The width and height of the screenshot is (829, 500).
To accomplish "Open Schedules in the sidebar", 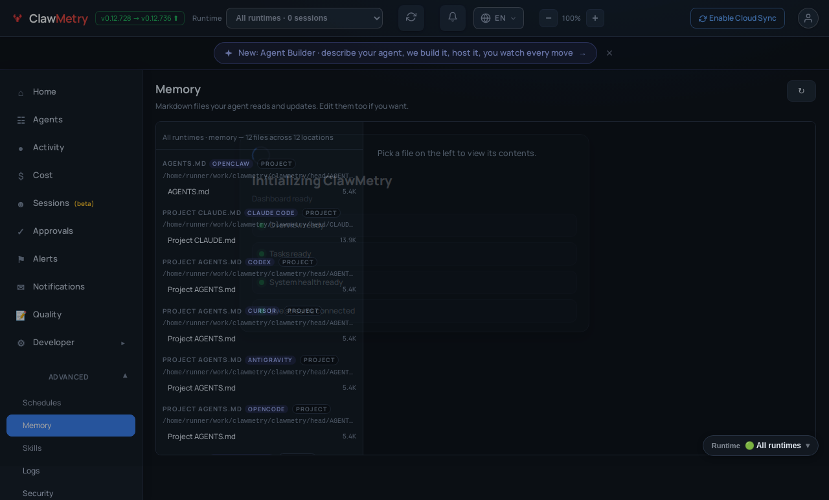I will point(71,403).
